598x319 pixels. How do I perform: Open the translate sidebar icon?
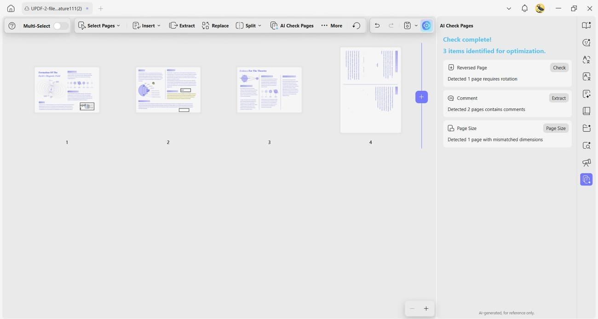click(x=586, y=60)
